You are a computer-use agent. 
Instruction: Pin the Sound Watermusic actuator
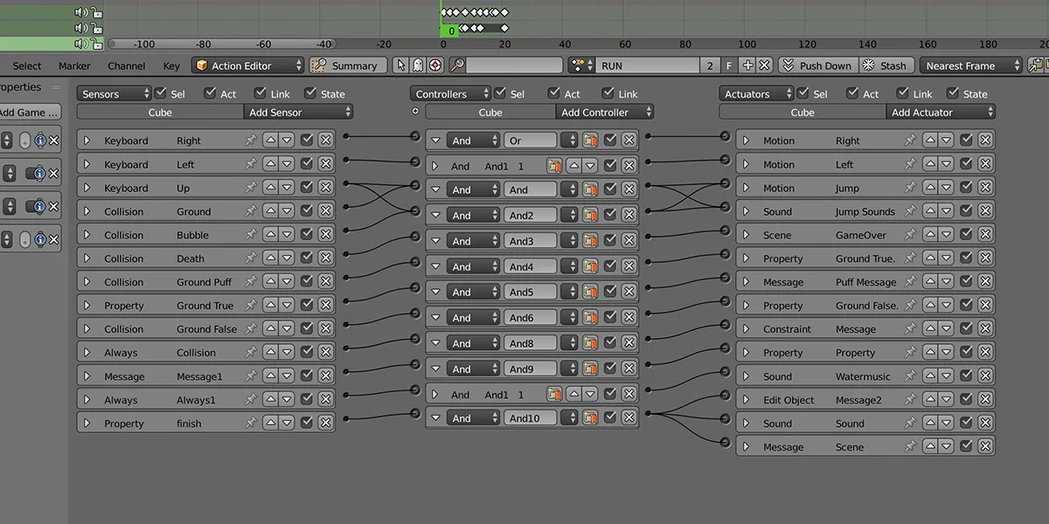click(910, 376)
